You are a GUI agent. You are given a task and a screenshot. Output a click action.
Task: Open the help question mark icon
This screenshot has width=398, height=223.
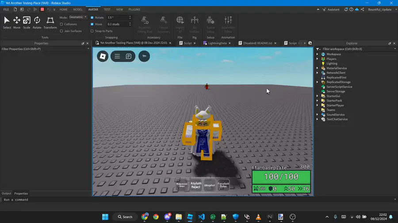point(351,9)
